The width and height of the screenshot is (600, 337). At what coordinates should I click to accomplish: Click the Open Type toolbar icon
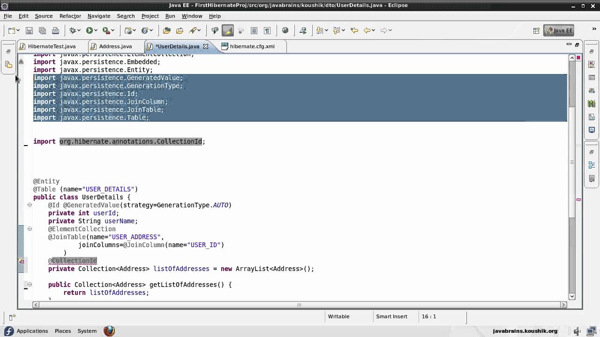[166, 30]
